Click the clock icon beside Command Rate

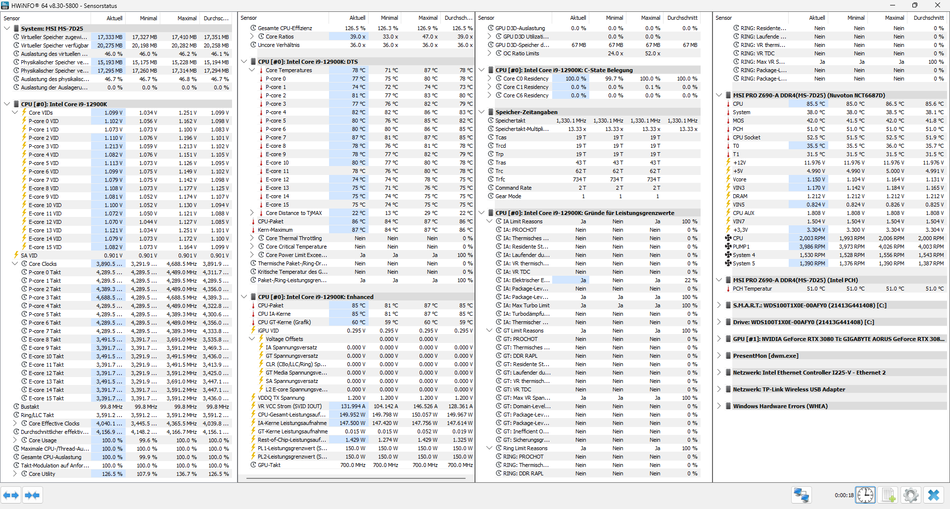[491, 188]
